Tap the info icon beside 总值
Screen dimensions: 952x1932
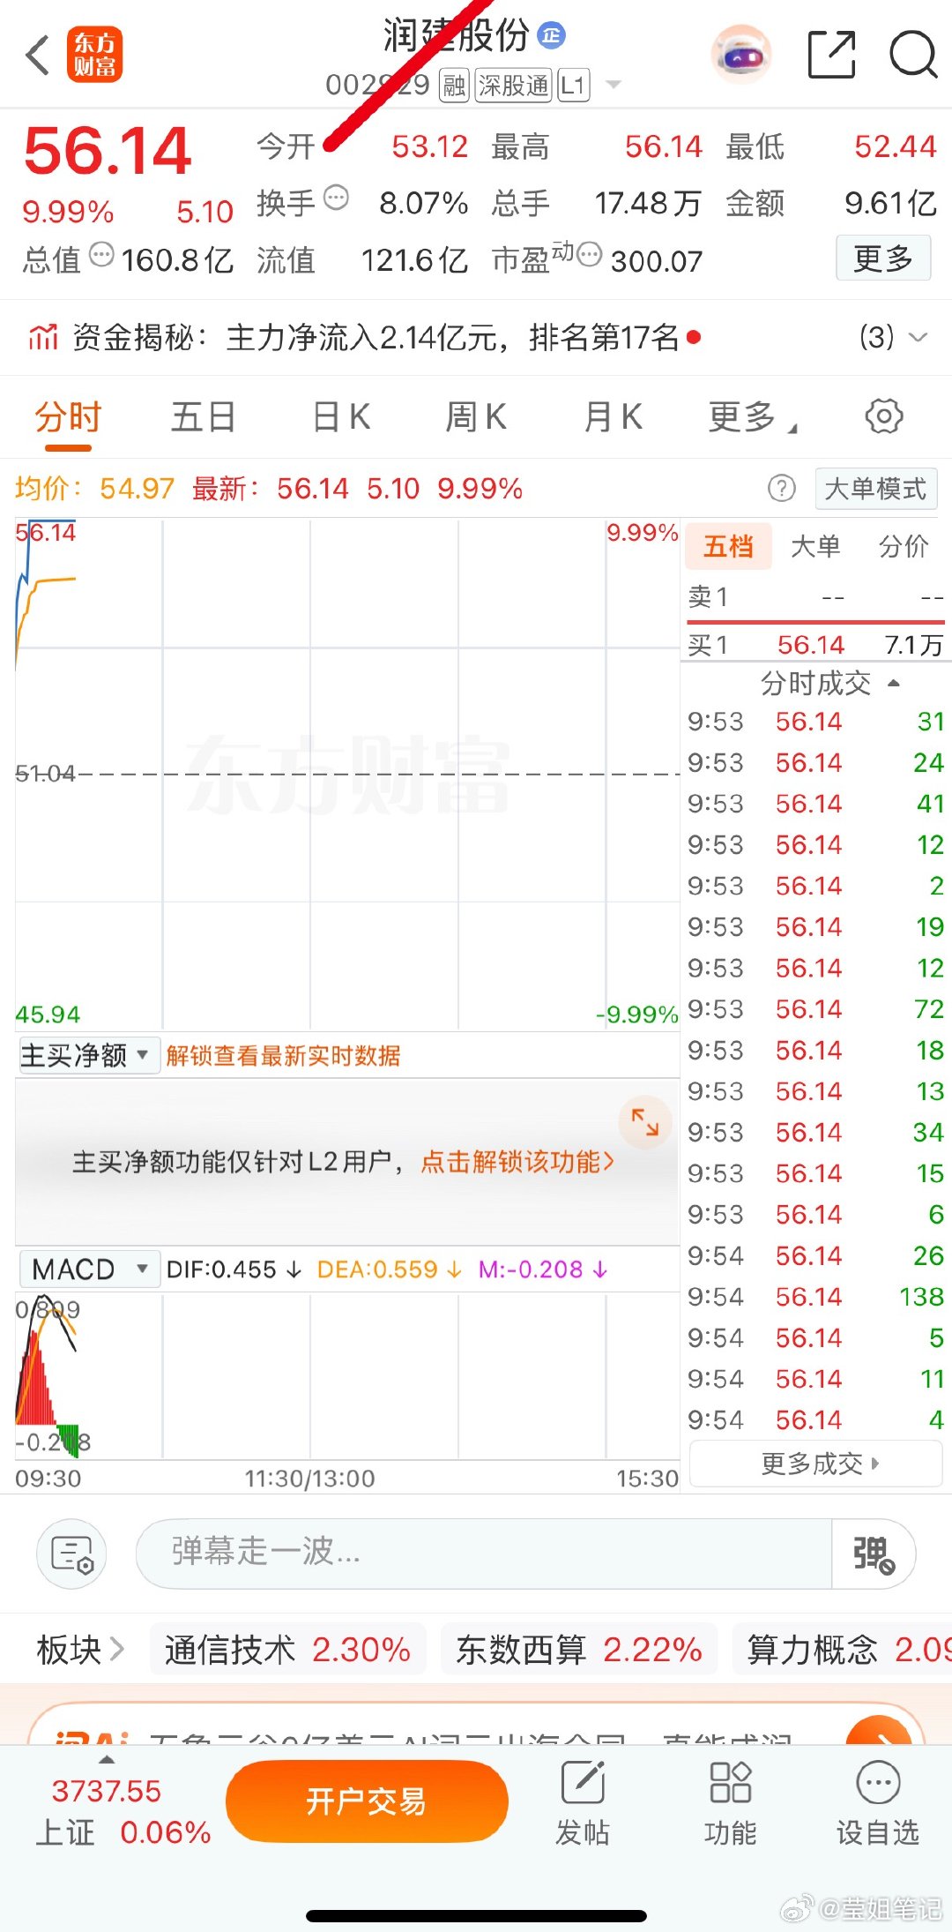tap(102, 254)
